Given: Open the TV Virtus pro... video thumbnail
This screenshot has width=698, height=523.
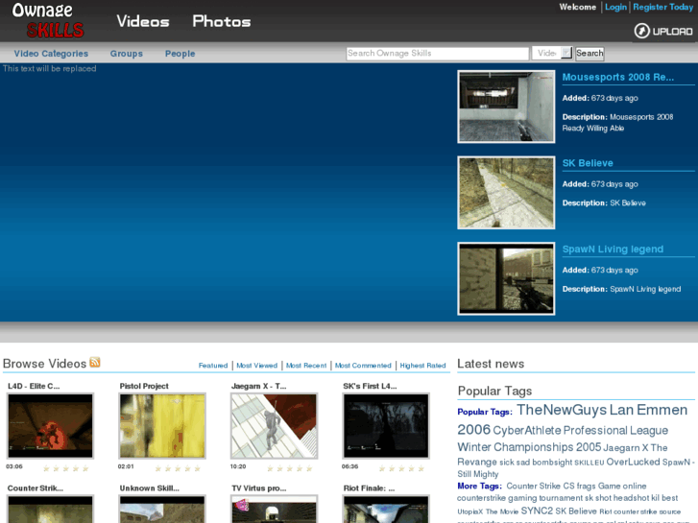Looking at the screenshot, I should tap(275, 510).
